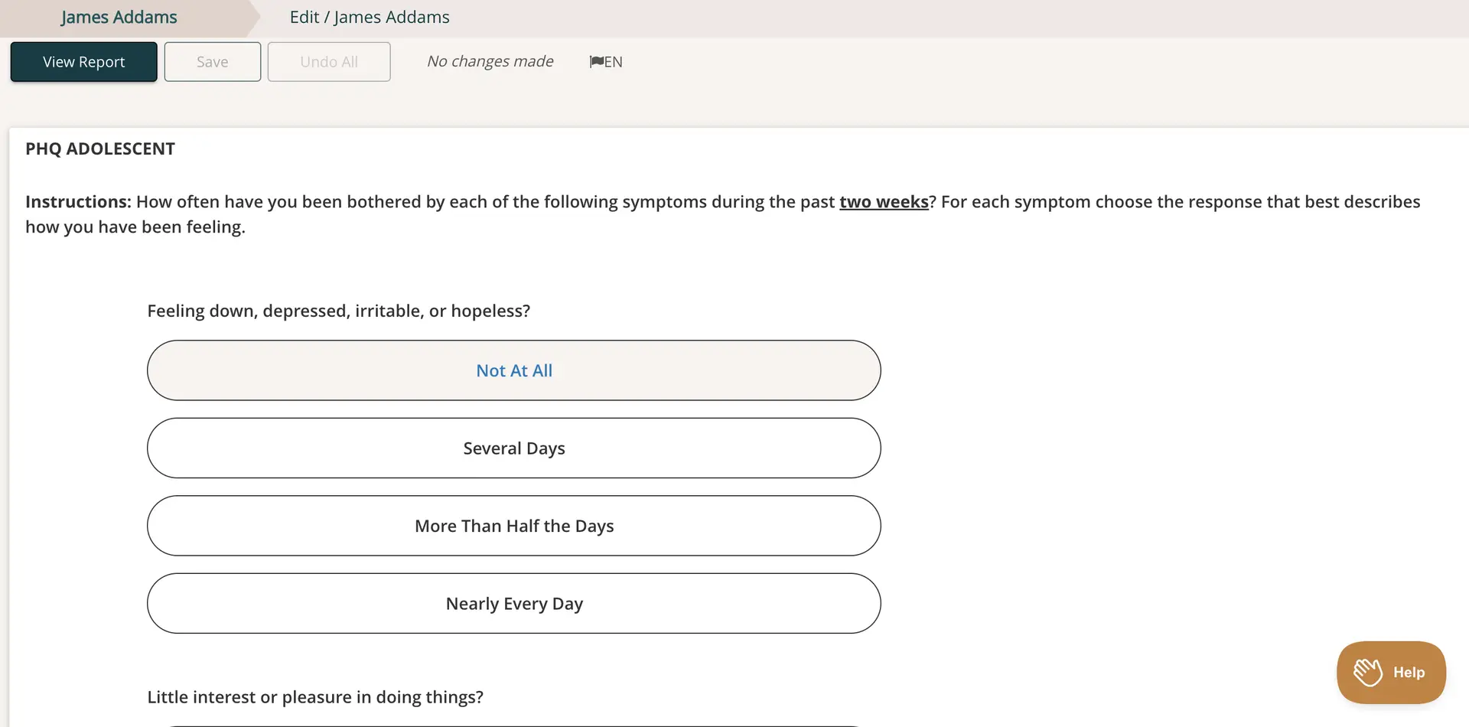Save the questionnaire changes
Image resolution: width=1469 pixels, height=727 pixels.
point(212,61)
